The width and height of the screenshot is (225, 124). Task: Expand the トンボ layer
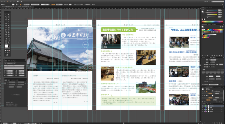click(x=206, y=110)
